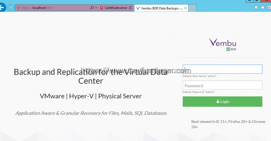Click the Password input field
The width and height of the screenshot is (271, 141).
click(x=222, y=85)
